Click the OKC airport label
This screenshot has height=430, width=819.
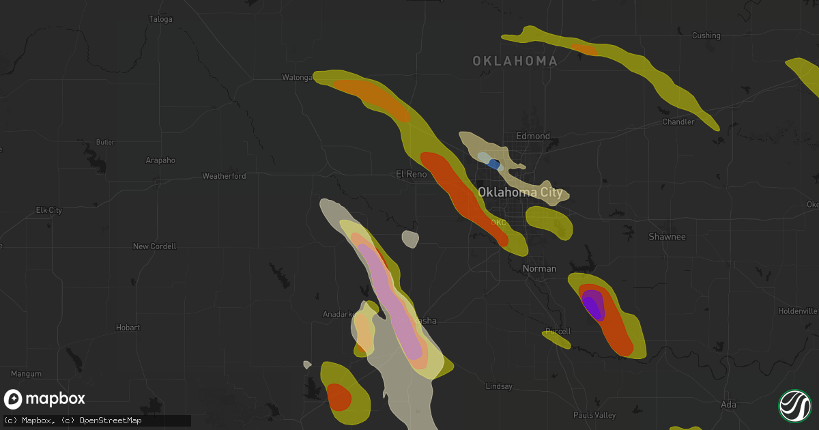click(499, 223)
